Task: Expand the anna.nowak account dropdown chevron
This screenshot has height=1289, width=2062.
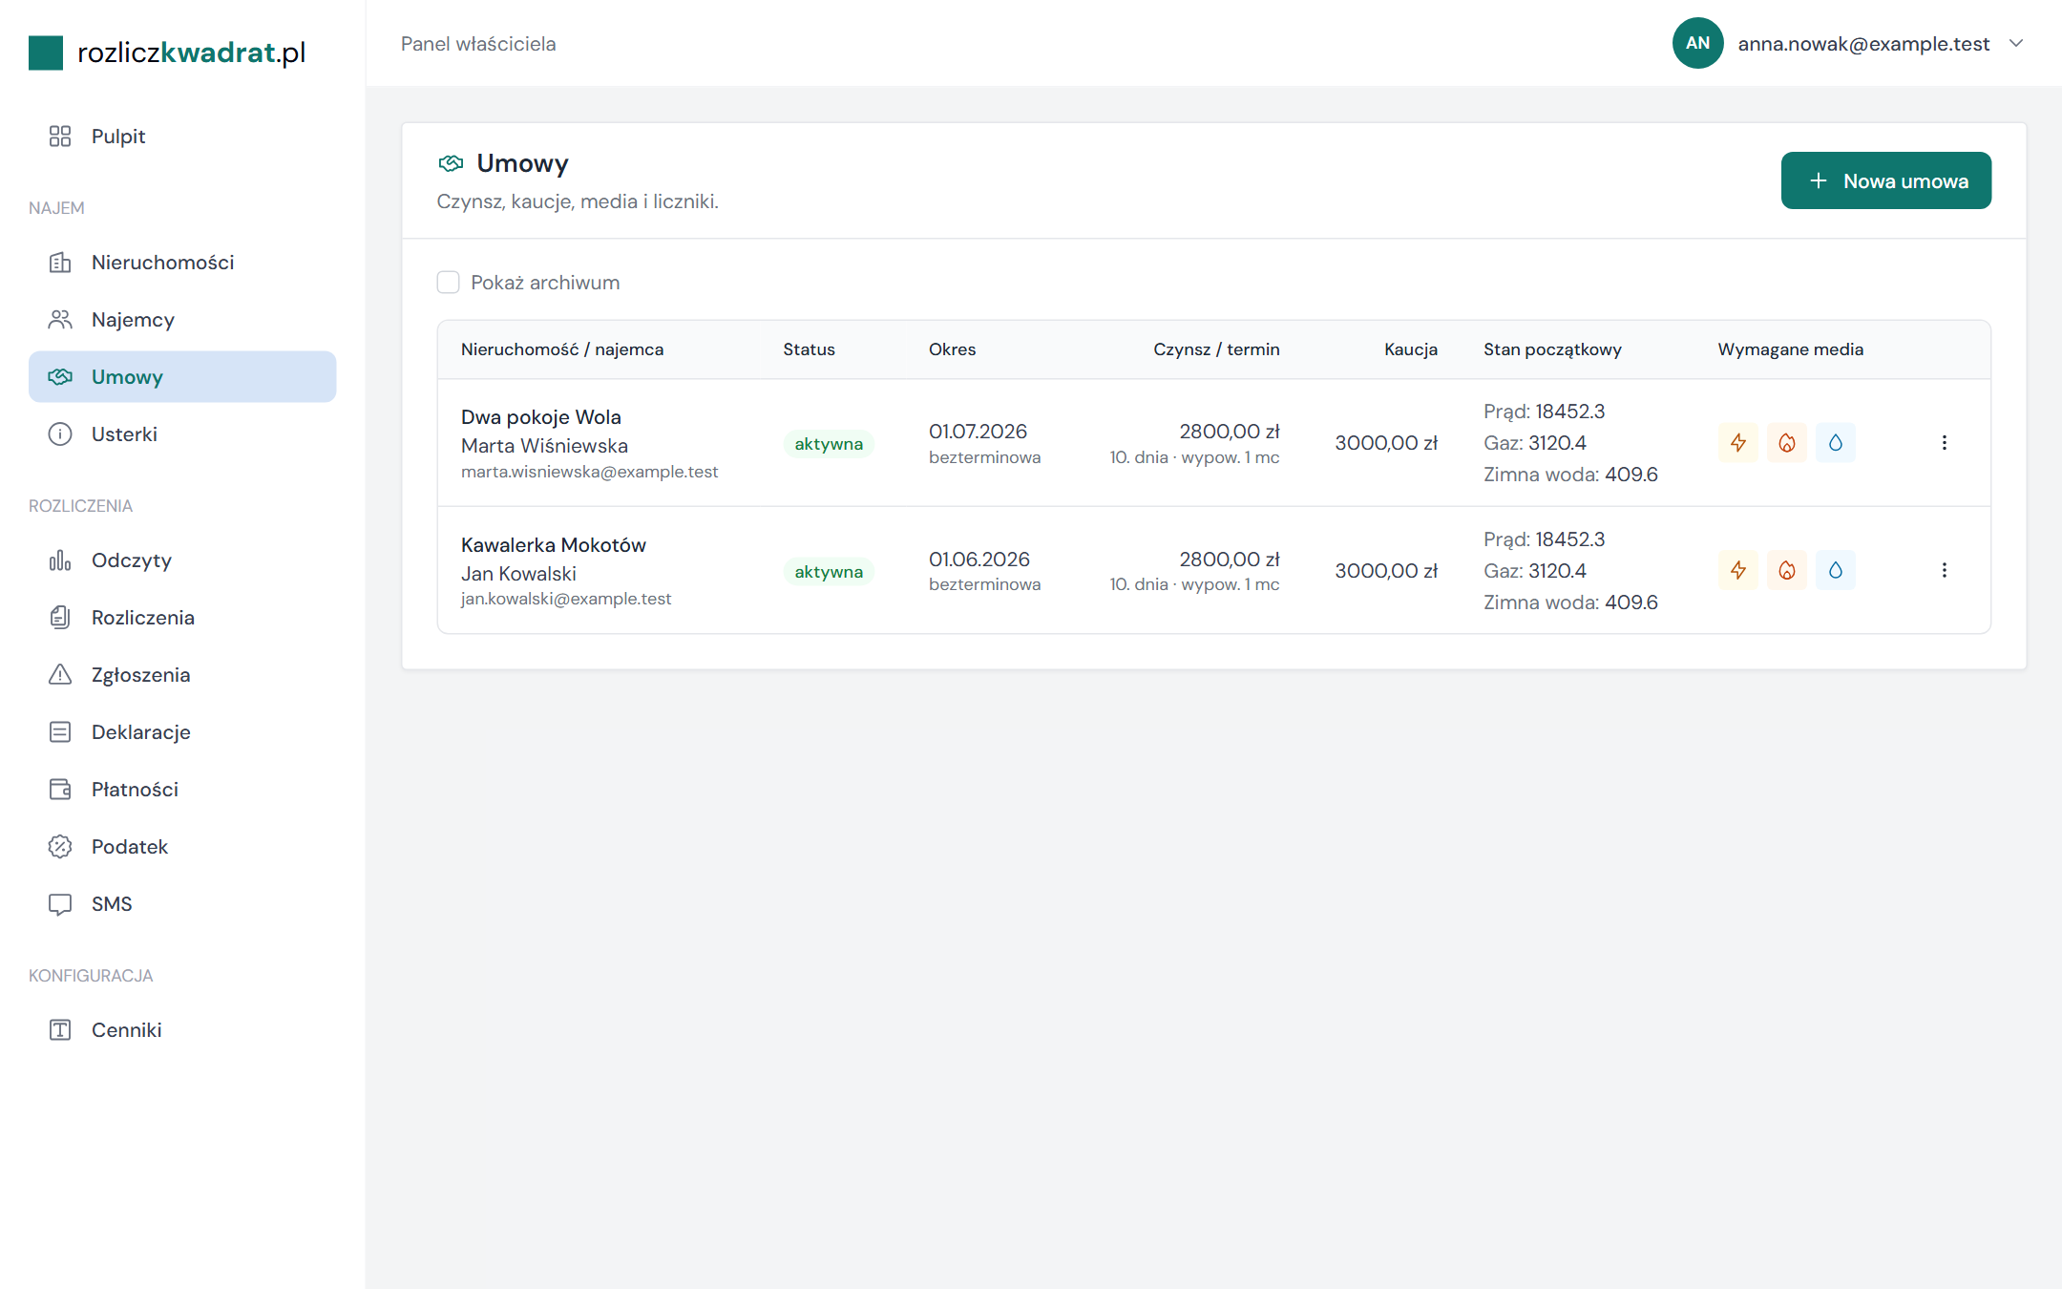Action: pyautogui.click(x=2016, y=43)
